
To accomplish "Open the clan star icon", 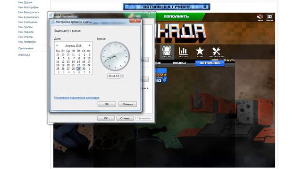I will (200, 52).
